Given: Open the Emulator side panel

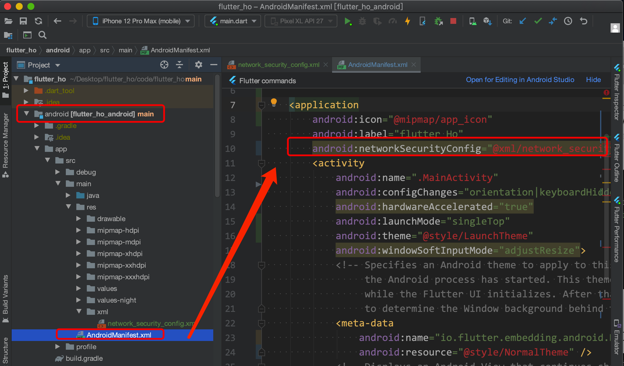Looking at the screenshot, I should click(617, 337).
